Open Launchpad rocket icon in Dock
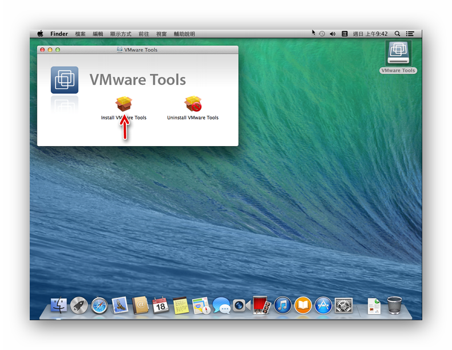 click(79, 305)
